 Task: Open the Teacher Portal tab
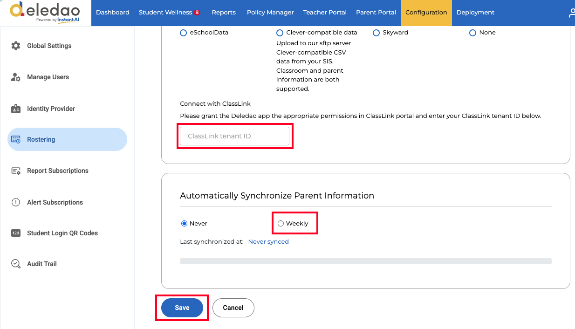325,13
